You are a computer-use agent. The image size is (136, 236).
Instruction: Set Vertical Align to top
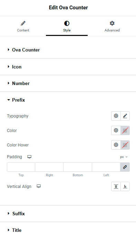point(116,187)
